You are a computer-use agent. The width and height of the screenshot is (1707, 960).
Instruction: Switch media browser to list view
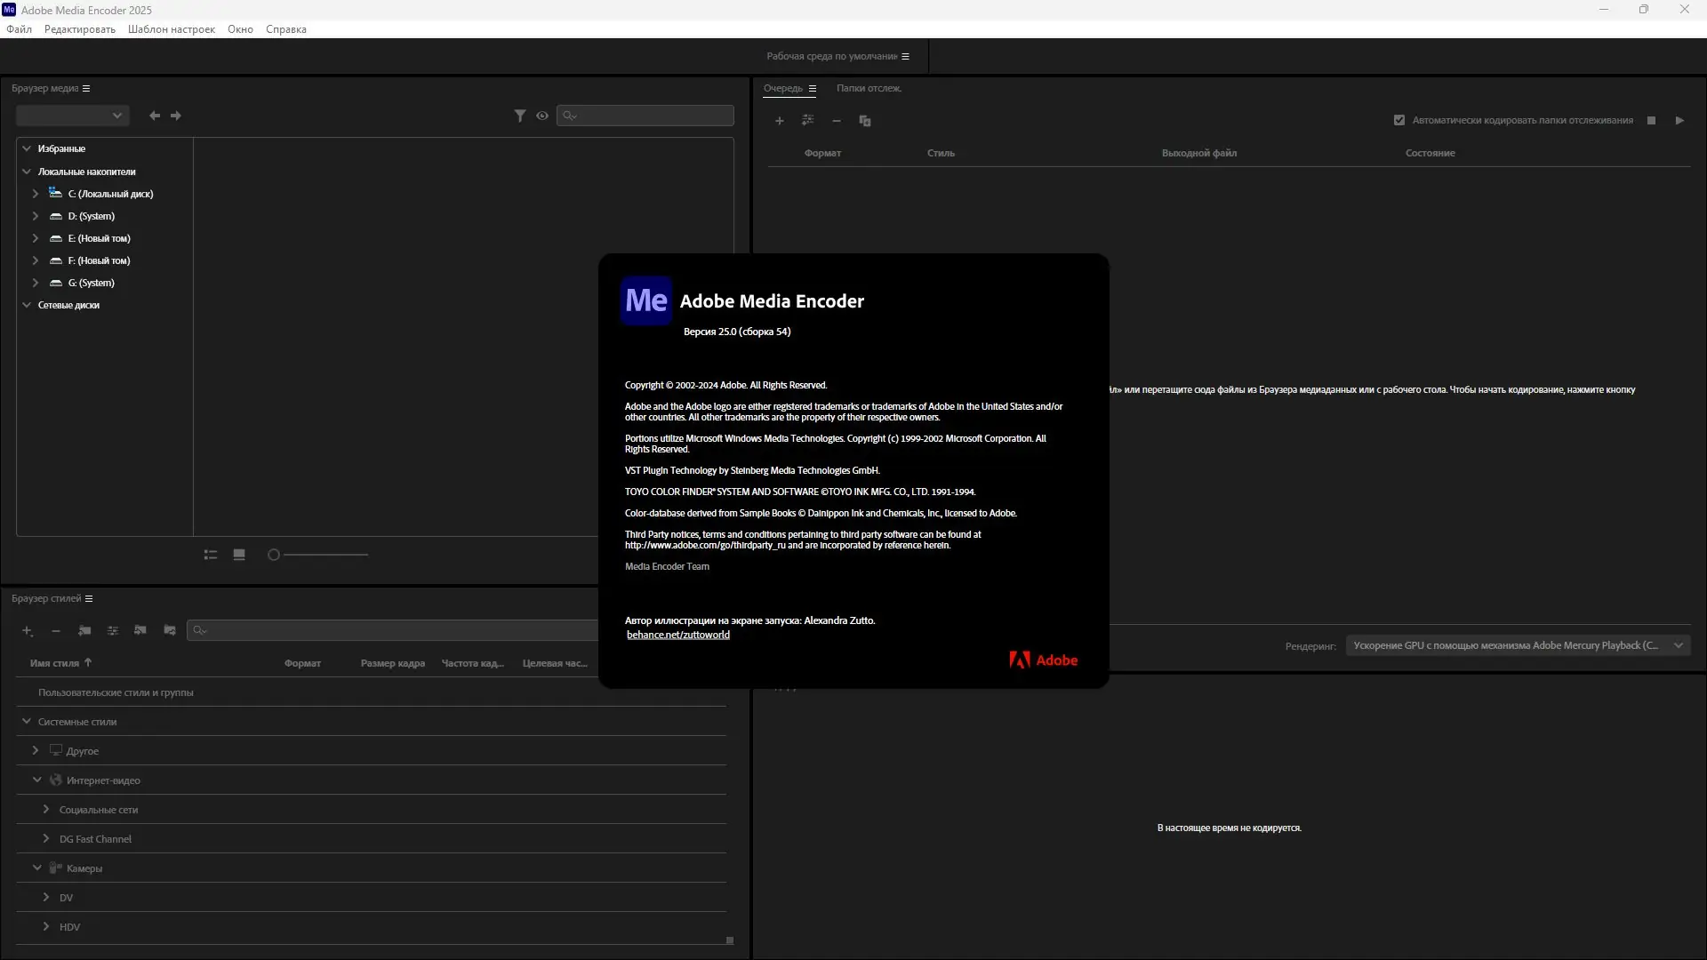pyautogui.click(x=211, y=555)
